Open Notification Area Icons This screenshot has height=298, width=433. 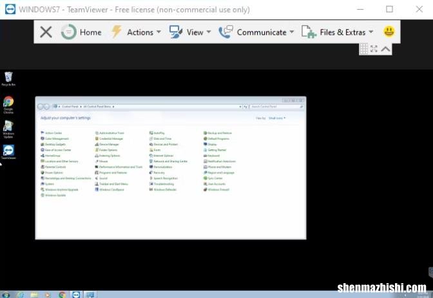pos(220,162)
